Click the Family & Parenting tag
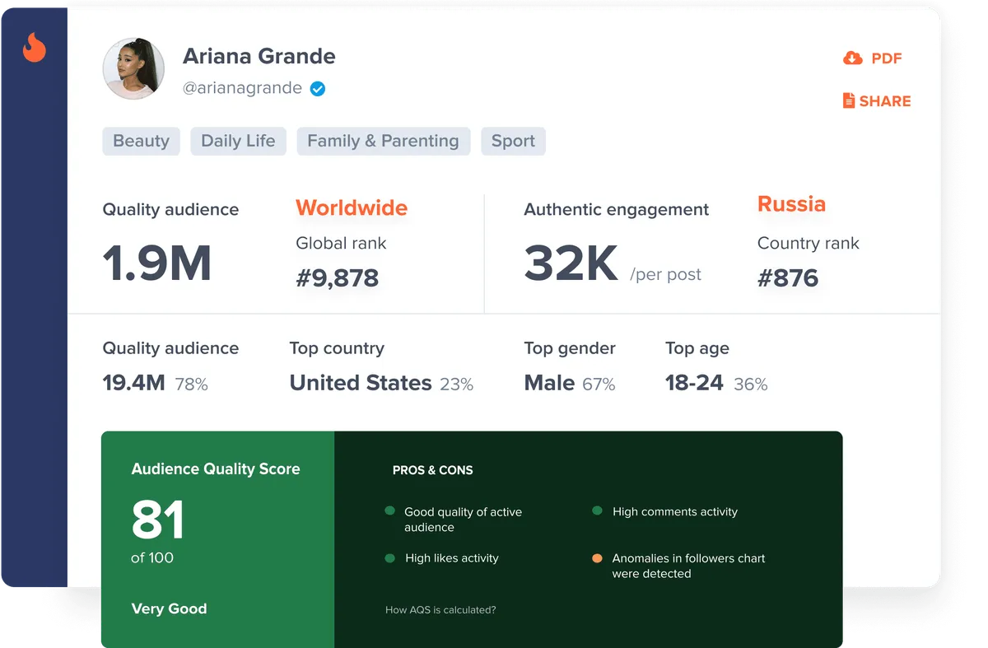Image resolution: width=988 pixels, height=648 pixels. click(383, 141)
